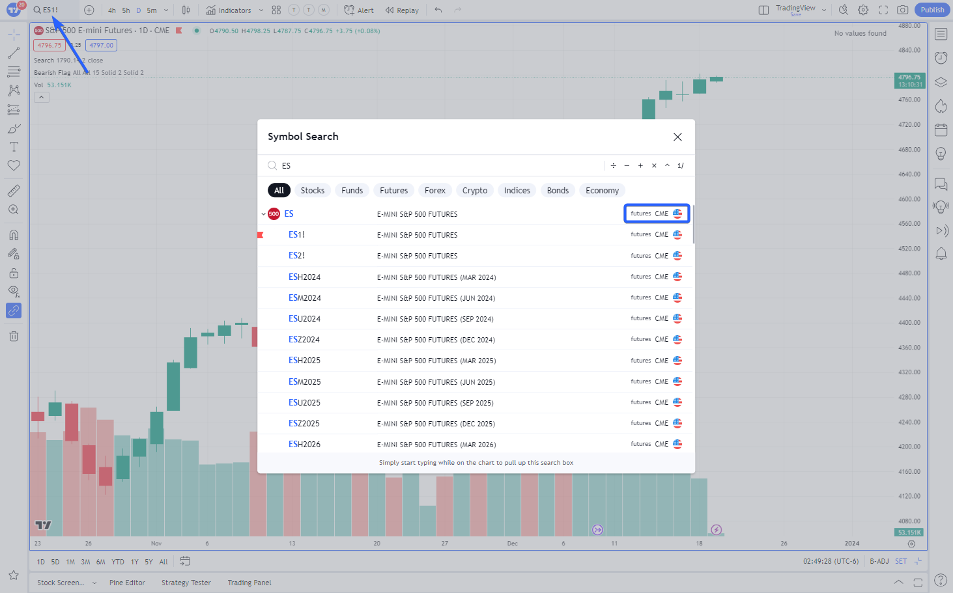Viewport: 953px width, 593px height.
Task: Open the chats panel
Action: pyautogui.click(x=941, y=184)
